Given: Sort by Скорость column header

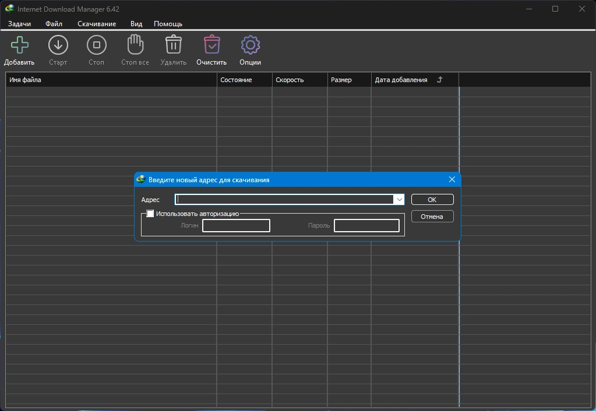Looking at the screenshot, I should (x=299, y=80).
